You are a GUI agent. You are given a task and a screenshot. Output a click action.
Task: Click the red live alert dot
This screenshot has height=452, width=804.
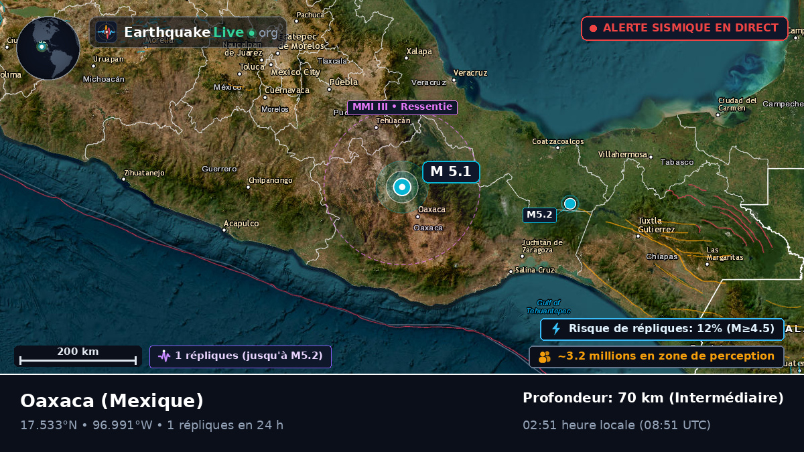[x=593, y=29]
